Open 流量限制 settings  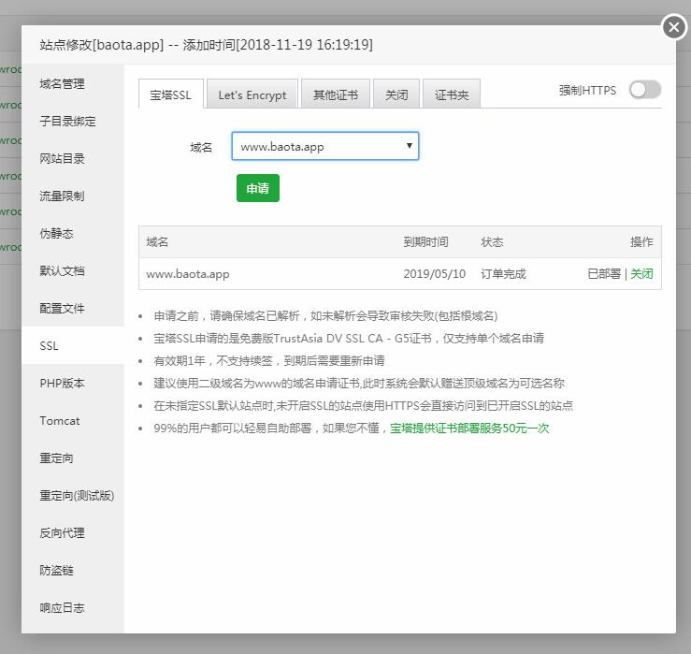pos(73,196)
